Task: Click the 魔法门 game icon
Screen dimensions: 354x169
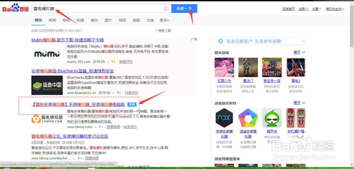Action: tap(248, 68)
